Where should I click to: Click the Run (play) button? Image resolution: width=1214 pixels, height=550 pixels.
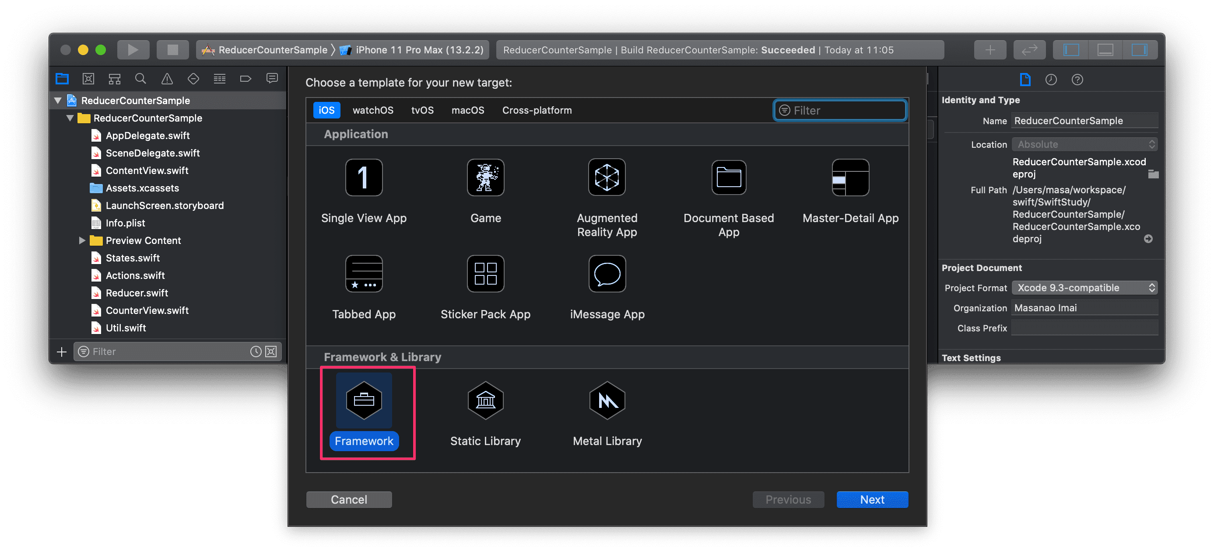click(133, 50)
